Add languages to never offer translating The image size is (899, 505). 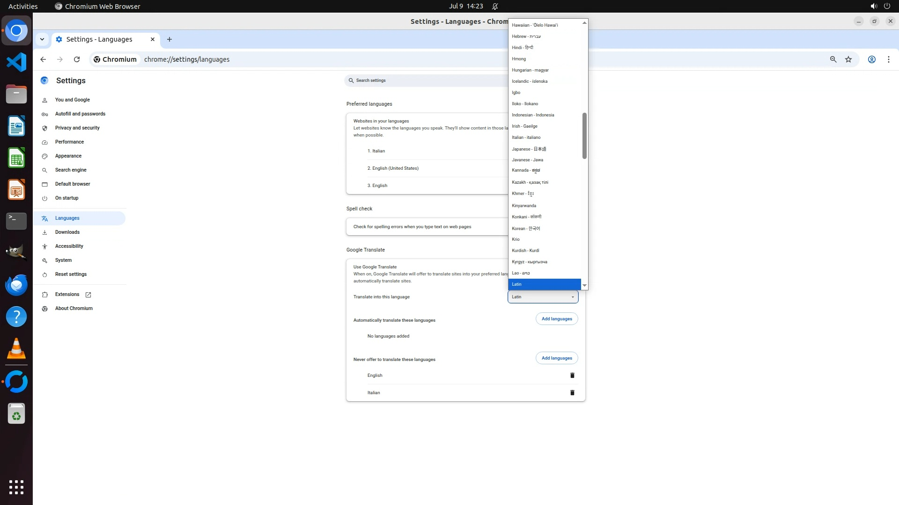coord(556,358)
